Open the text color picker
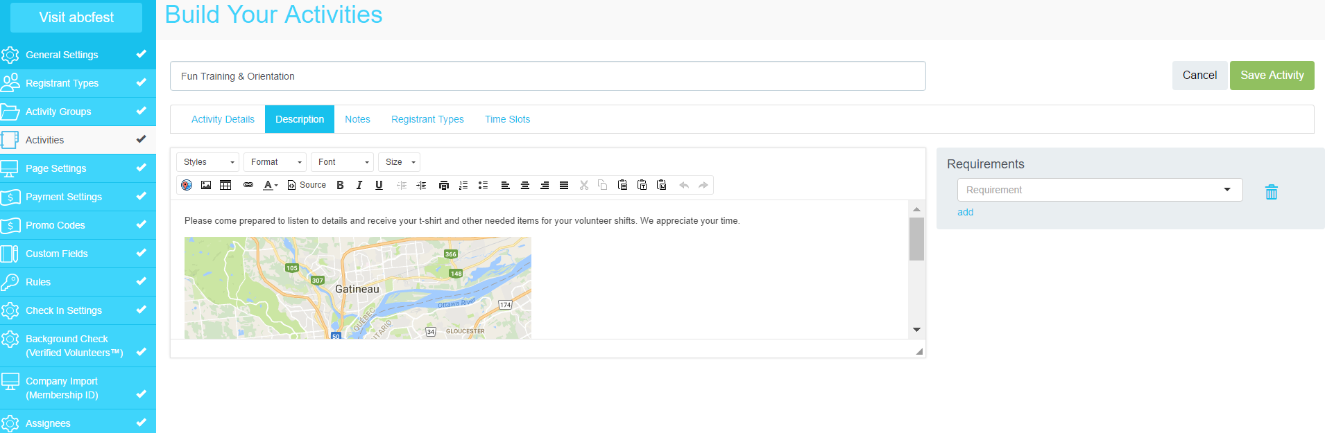 coord(270,185)
